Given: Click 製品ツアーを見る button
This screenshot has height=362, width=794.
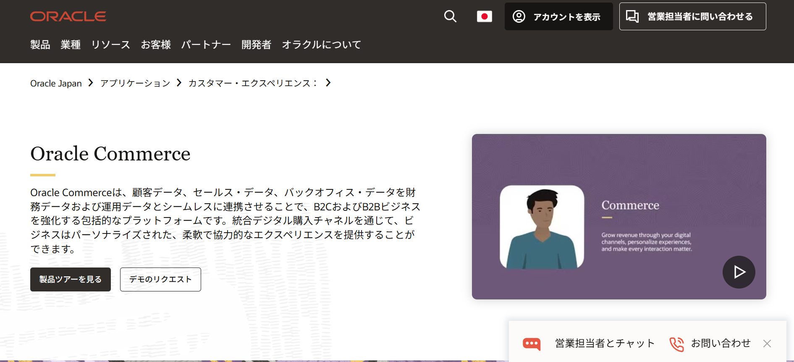Looking at the screenshot, I should pos(71,279).
